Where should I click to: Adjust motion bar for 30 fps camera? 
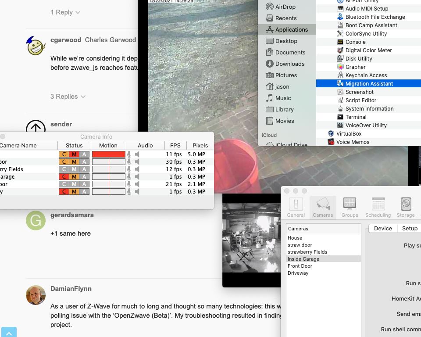point(108,162)
